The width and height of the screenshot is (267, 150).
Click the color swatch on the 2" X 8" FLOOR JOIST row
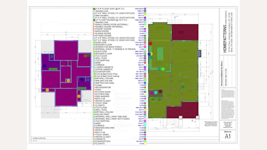pyautogui.click(x=145, y=9)
